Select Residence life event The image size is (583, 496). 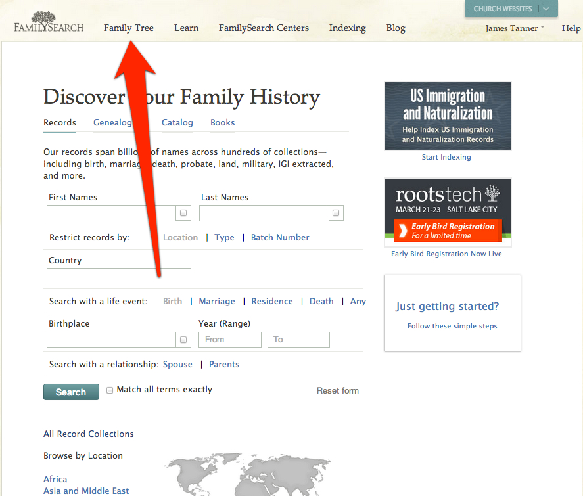click(272, 301)
